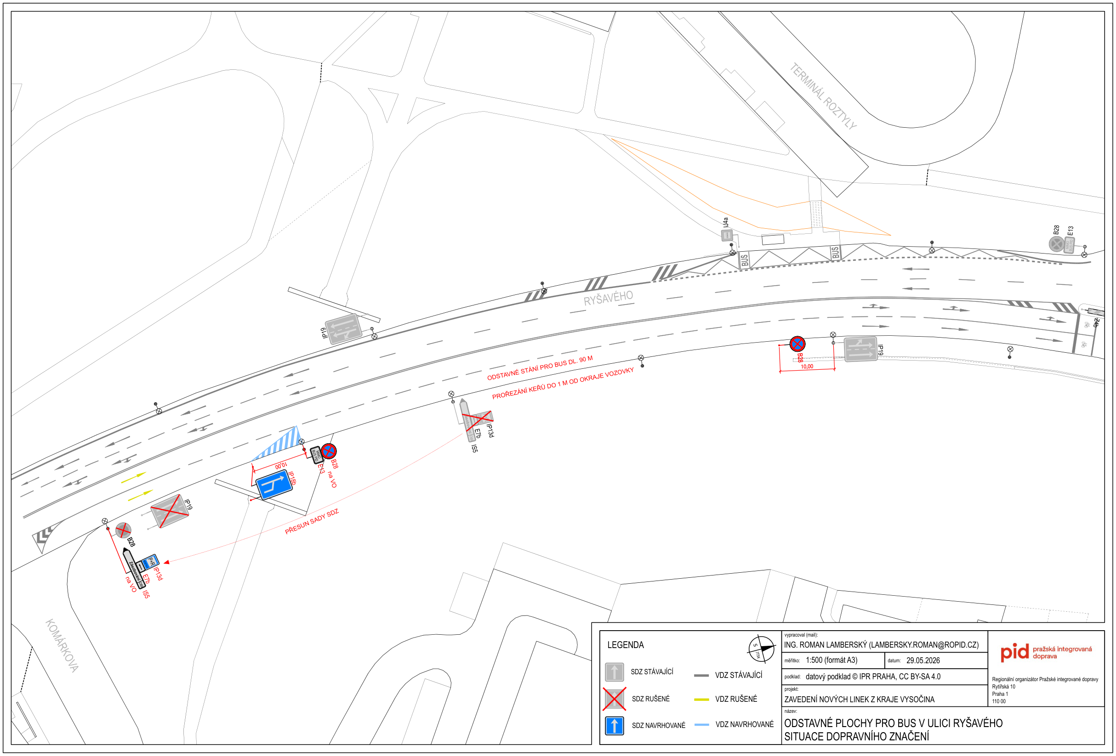Click the red 'IP18b' label next to blue sign

291,478
